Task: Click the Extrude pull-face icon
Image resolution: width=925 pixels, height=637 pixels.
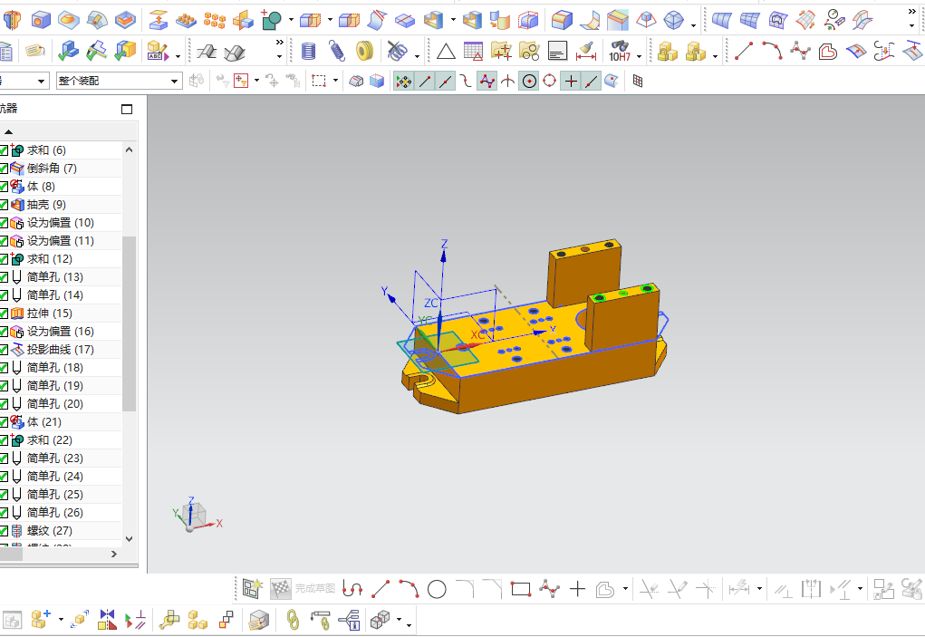Action: pos(158,20)
